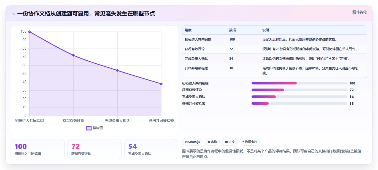Click 完成负责人确认 in the table's first column

point(196,59)
